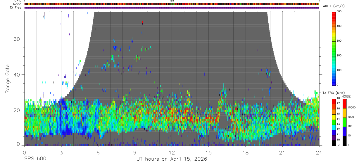Click the 1000 tick on NOISE scale

(x=351, y=117)
